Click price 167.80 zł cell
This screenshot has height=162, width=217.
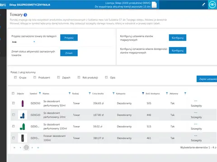pyautogui.click(x=98, y=115)
